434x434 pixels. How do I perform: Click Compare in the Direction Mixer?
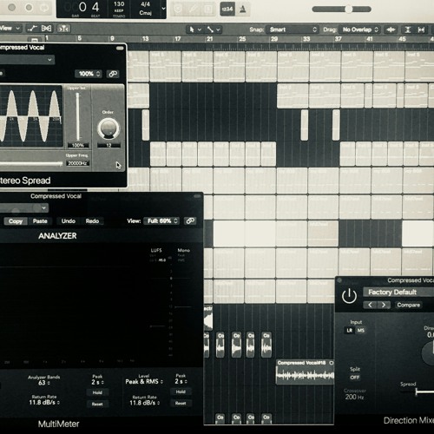click(x=408, y=305)
